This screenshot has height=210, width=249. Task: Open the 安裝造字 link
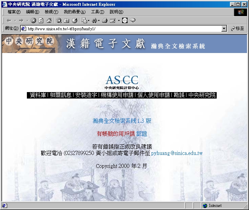pyautogui.click(x=86, y=95)
